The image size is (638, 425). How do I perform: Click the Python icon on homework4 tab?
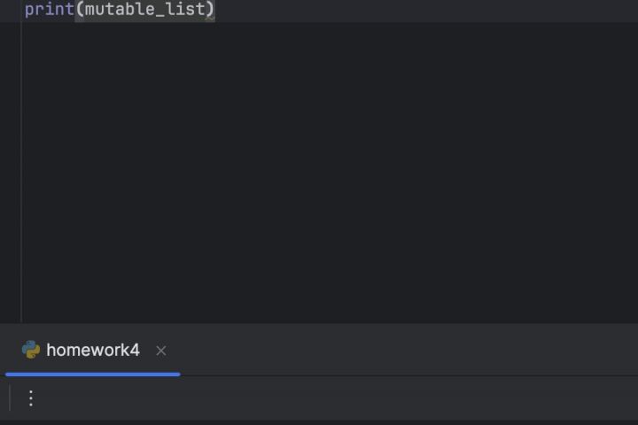[x=31, y=350]
